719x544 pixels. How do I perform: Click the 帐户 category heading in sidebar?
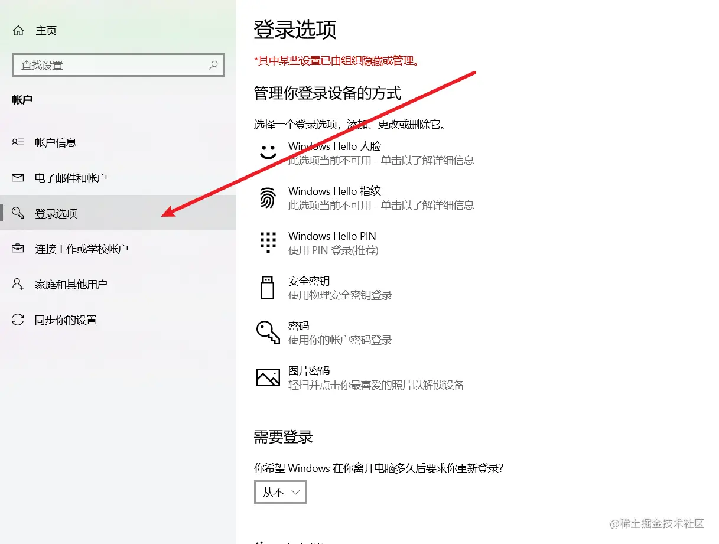pyautogui.click(x=22, y=100)
